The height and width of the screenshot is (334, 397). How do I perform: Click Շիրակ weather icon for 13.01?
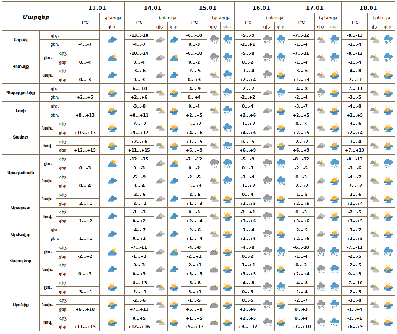click(x=112, y=39)
